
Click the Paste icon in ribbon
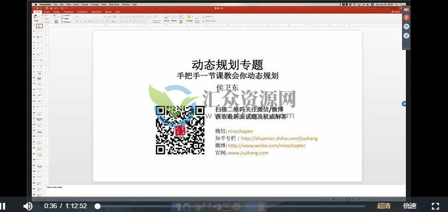36,18
